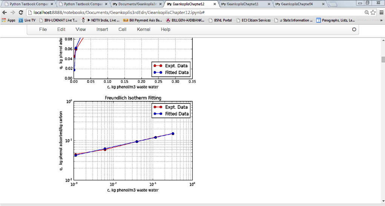
Task: Close the GeankoplisChapter12 tab
Action: coord(215,4)
